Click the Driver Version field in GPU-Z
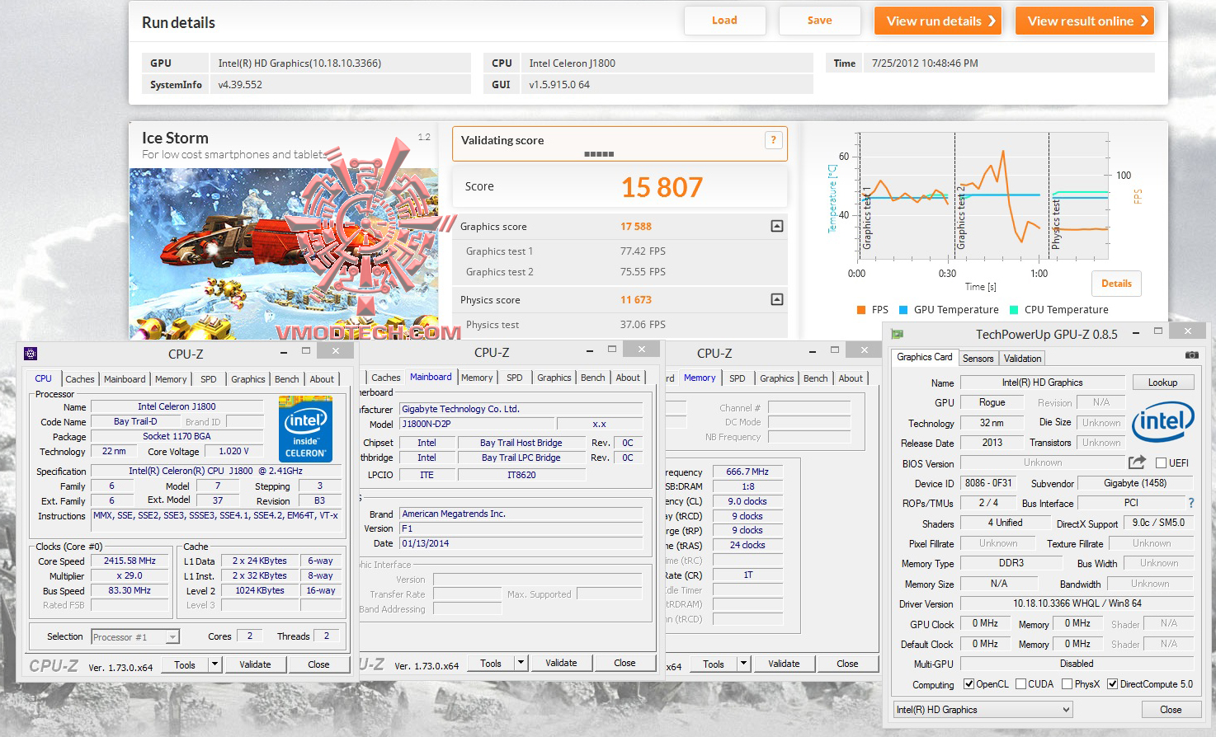Viewport: 1216px width, 737px height. point(1077,603)
